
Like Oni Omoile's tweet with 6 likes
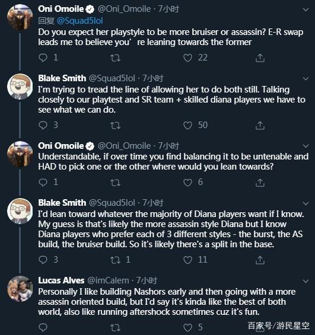187,183
